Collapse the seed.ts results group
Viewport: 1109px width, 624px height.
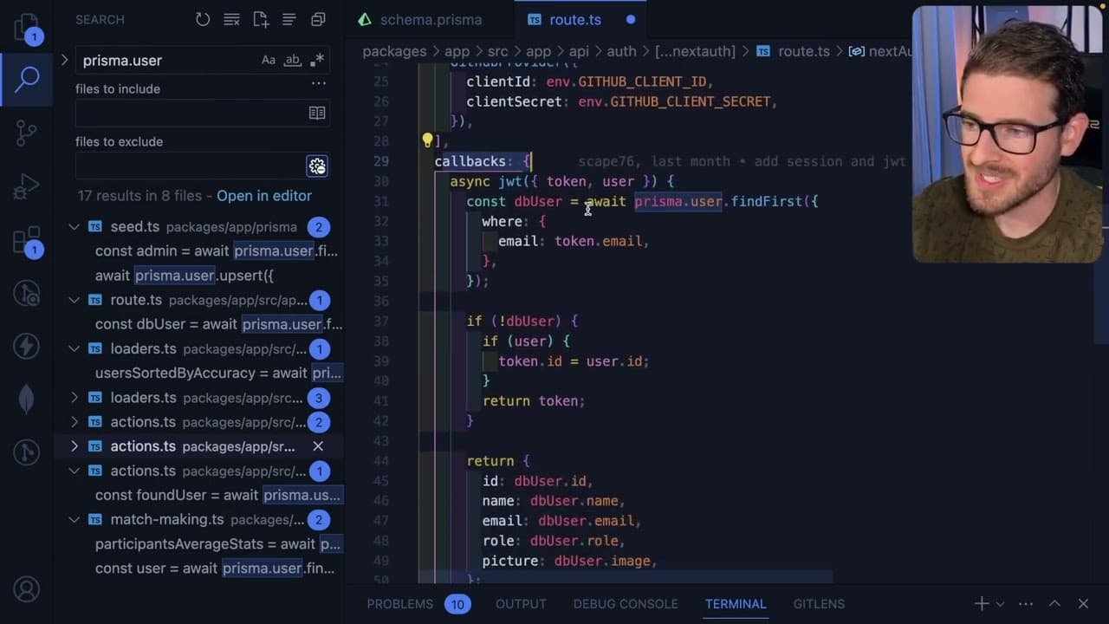[75, 227]
